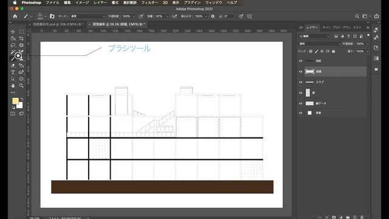The width and height of the screenshot is (389, 219).
Task: Open tool preset picker arrow beside brush icon
Action: 31,16
